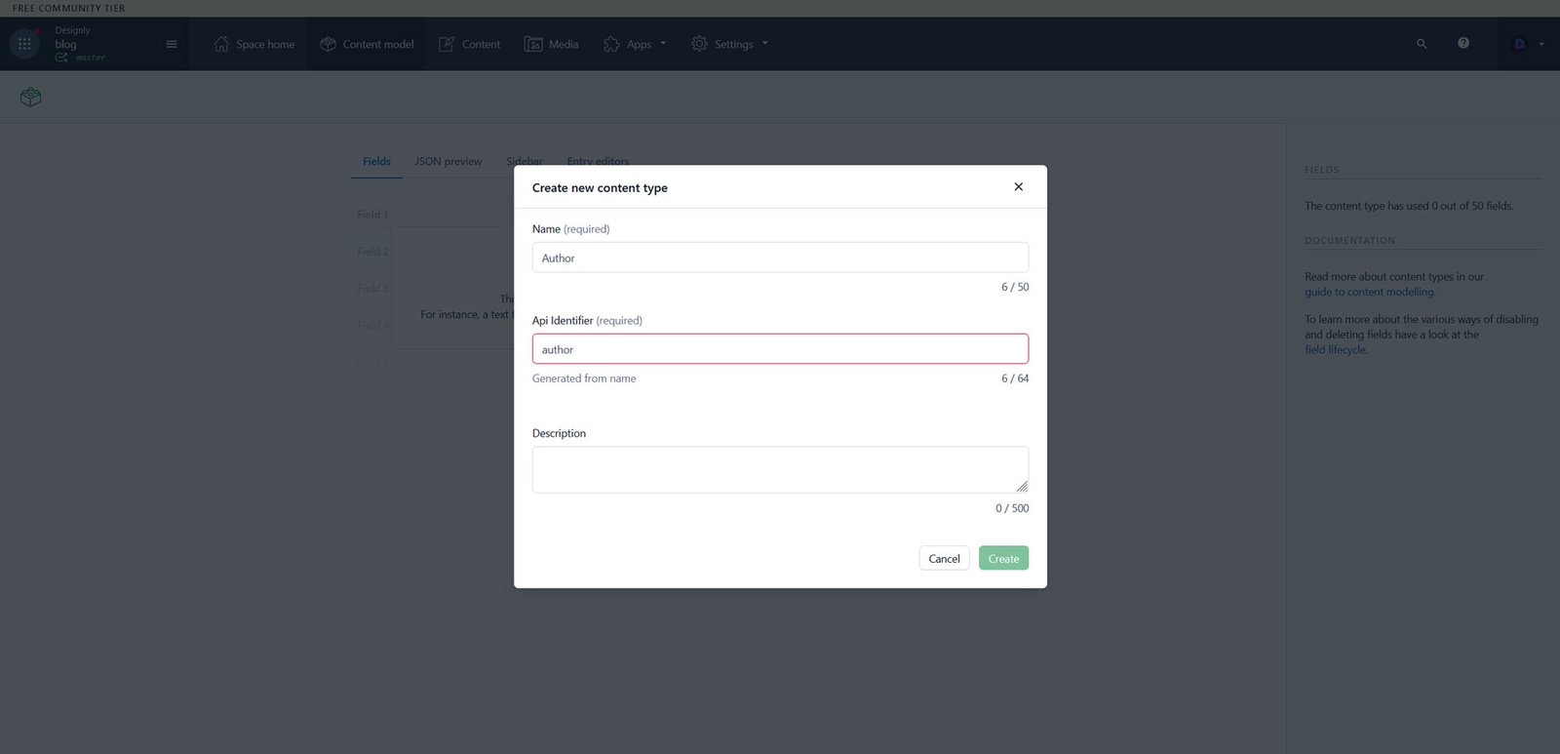Viewport: 1560px width, 754px height.
Task: Click the Media image icon
Action: coord(533,44)
